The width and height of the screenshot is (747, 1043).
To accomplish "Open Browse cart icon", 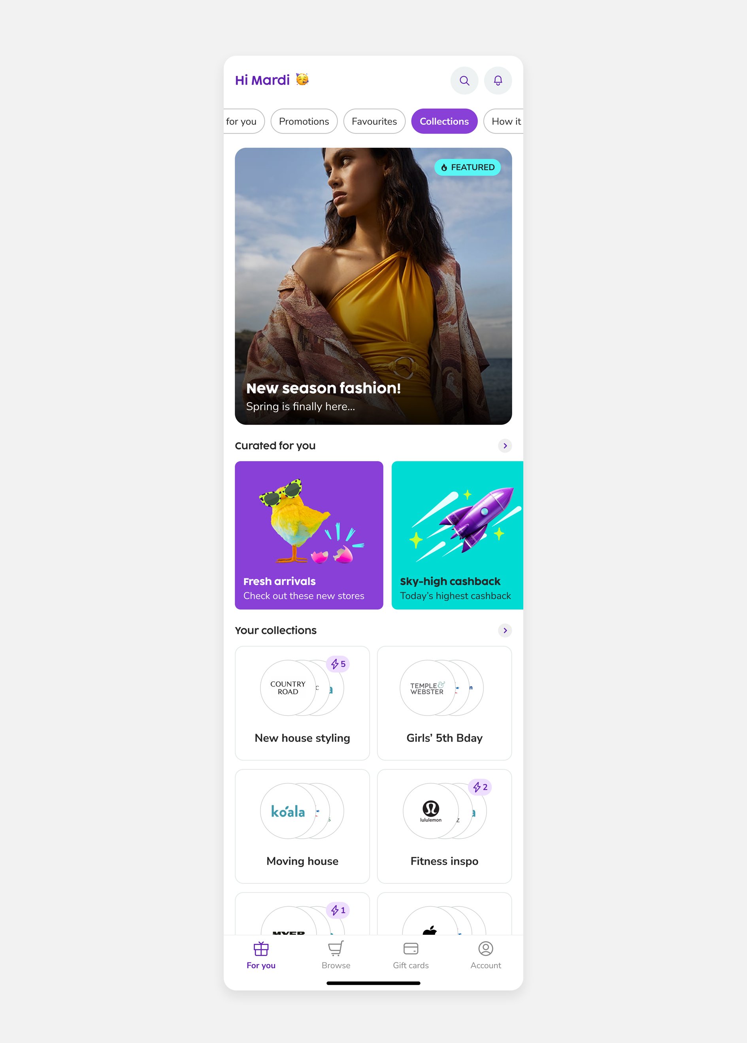I will click(x=336, y=948).
